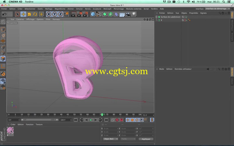This screenshot has width=234, height=146.
Task: Open the Maillage menu
Action: [x=49, y=9]
